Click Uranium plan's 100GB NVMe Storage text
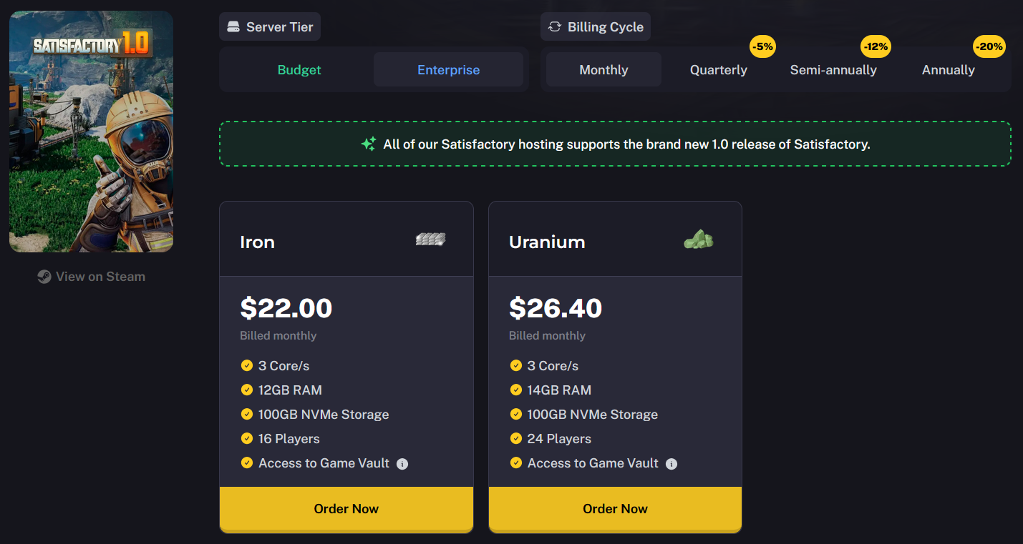Image resolution: width=1023 pixels, height=544 pixels. pos(593,415)
